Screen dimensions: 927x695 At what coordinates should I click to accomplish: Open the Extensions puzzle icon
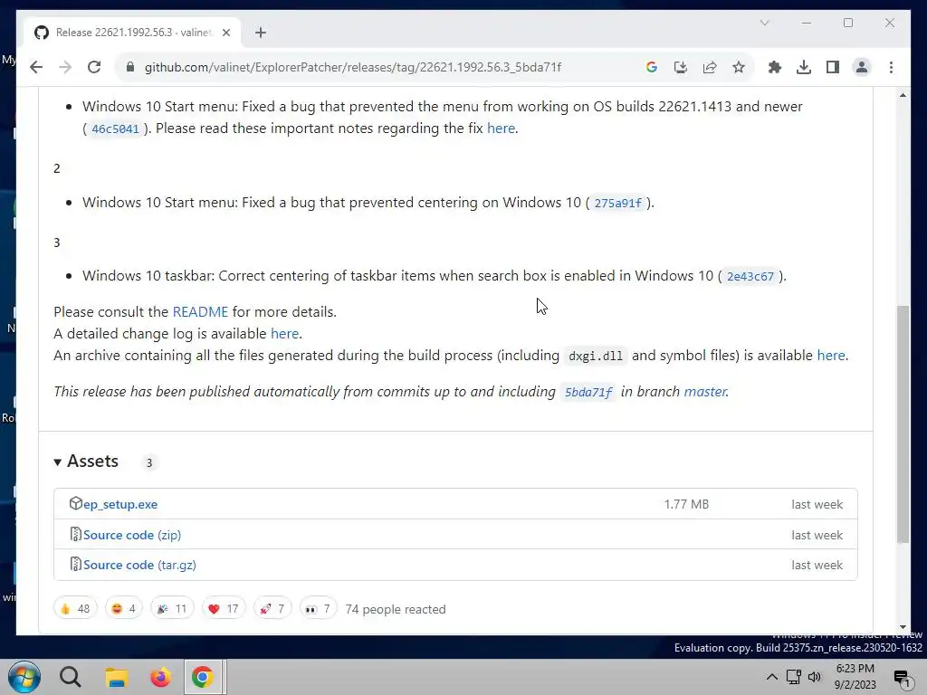tap(775, 67)
